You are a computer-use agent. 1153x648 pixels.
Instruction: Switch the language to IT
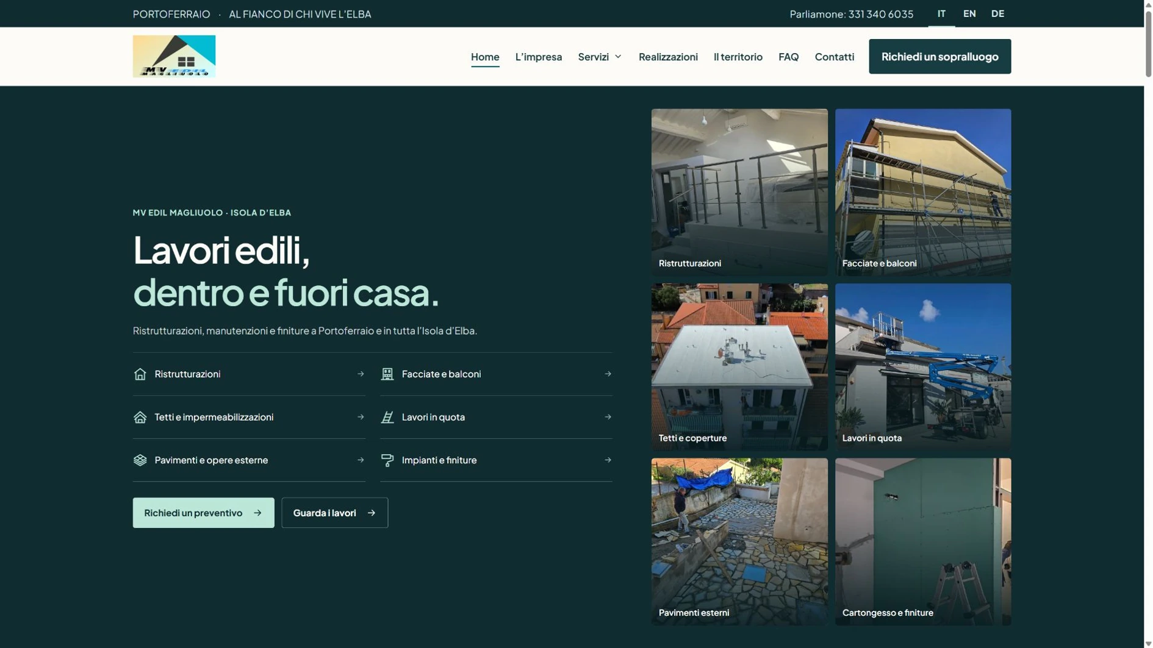pos(941,13)
